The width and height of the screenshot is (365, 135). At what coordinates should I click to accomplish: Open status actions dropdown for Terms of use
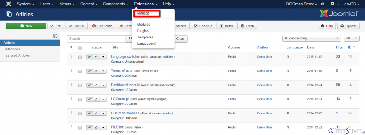coord(103,71)
